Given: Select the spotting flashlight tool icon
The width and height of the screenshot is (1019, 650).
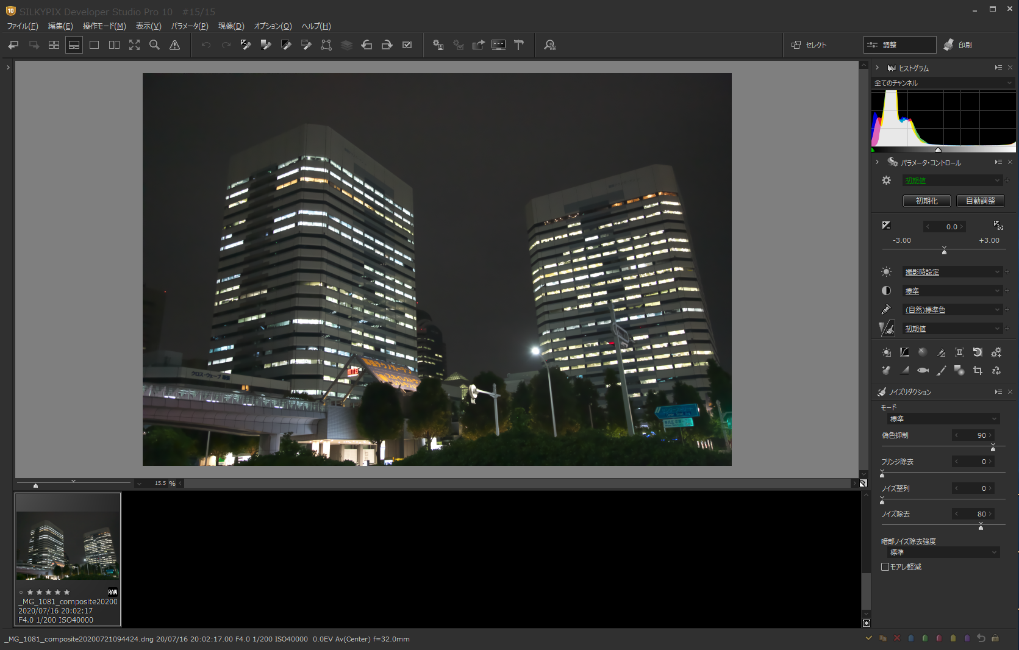Looking at the screenshot, I should (886, 370).
